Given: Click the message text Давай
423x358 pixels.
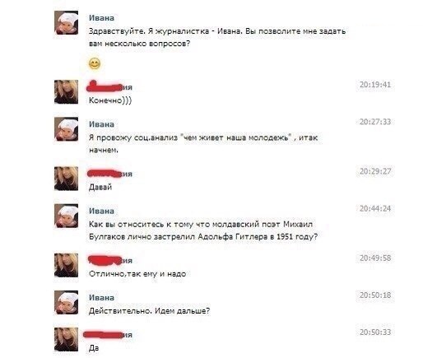Looking at the screenshot, I should pos(100,187).
